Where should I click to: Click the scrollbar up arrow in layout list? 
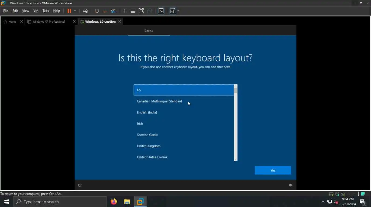[236, 86]
